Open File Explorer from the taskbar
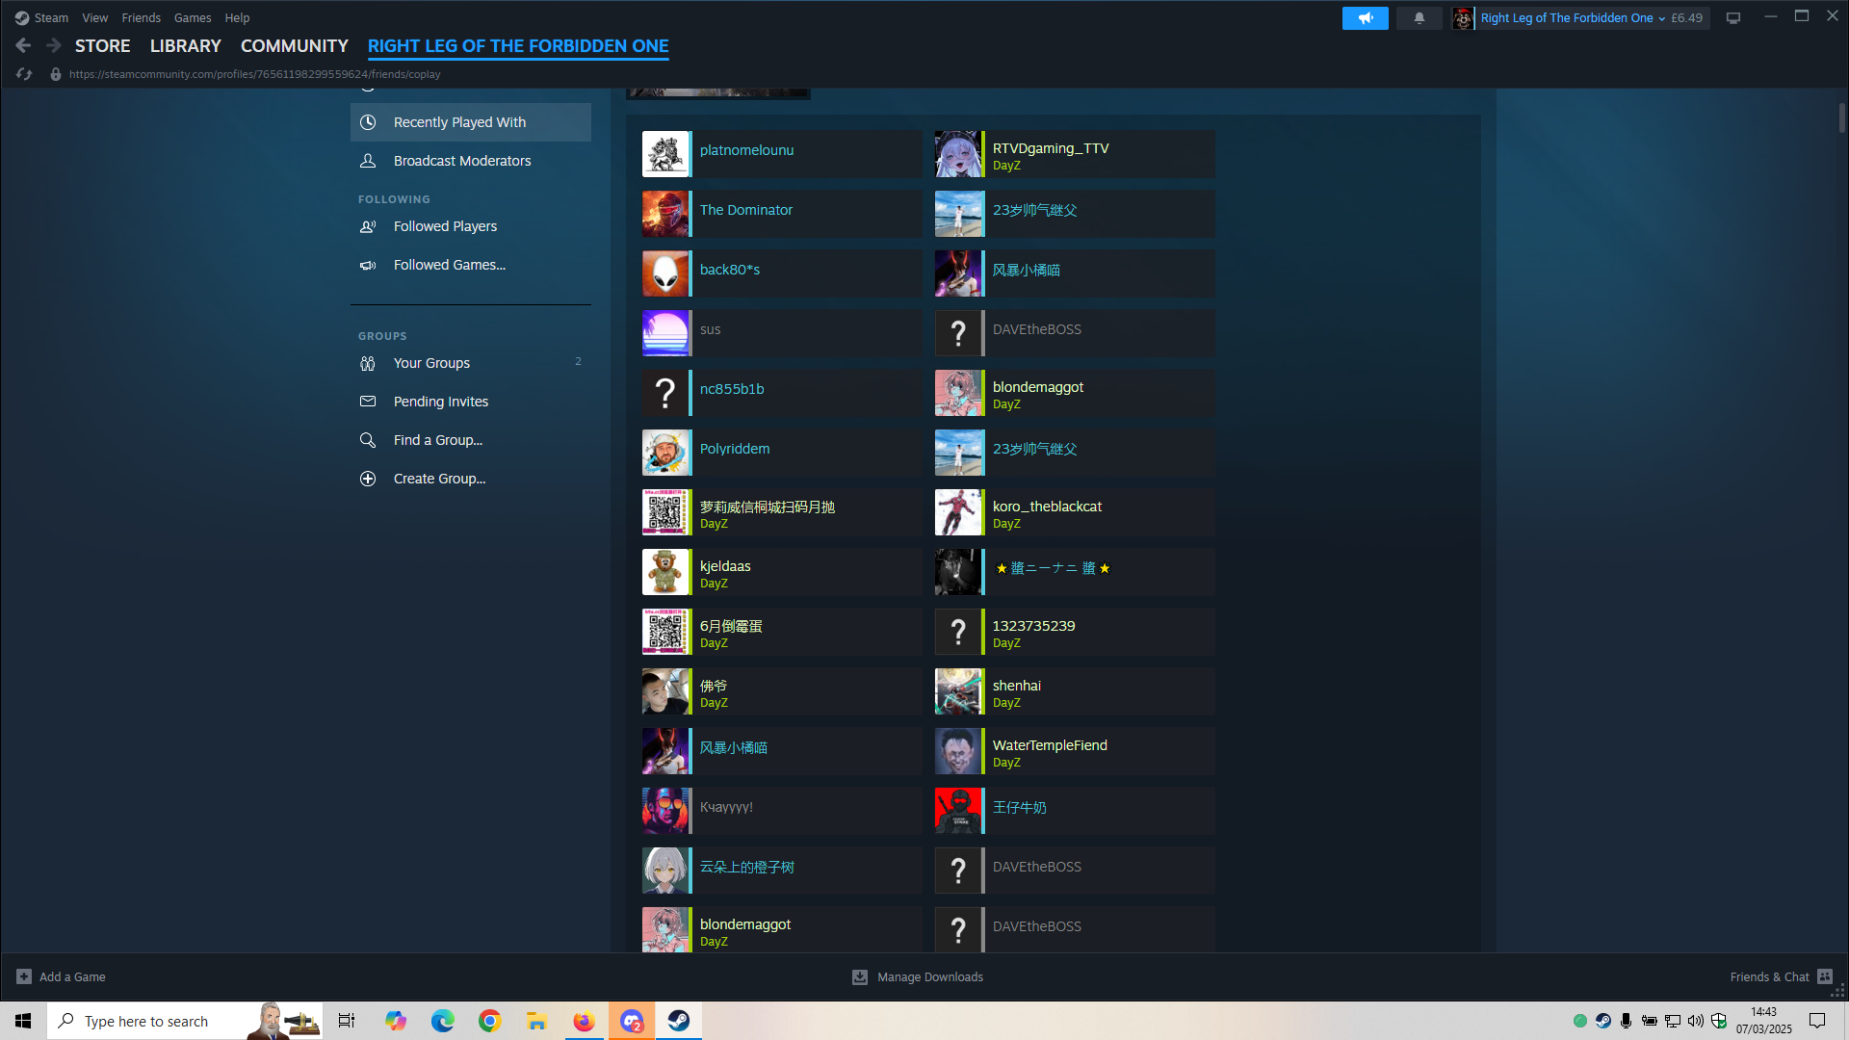 tap(537, 1021)
